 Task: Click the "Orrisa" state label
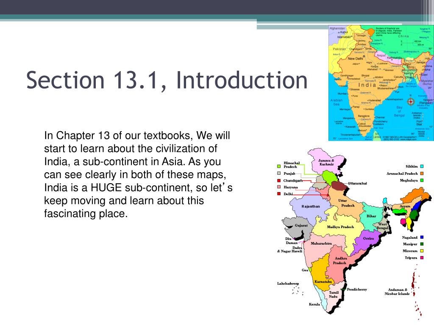368,239
